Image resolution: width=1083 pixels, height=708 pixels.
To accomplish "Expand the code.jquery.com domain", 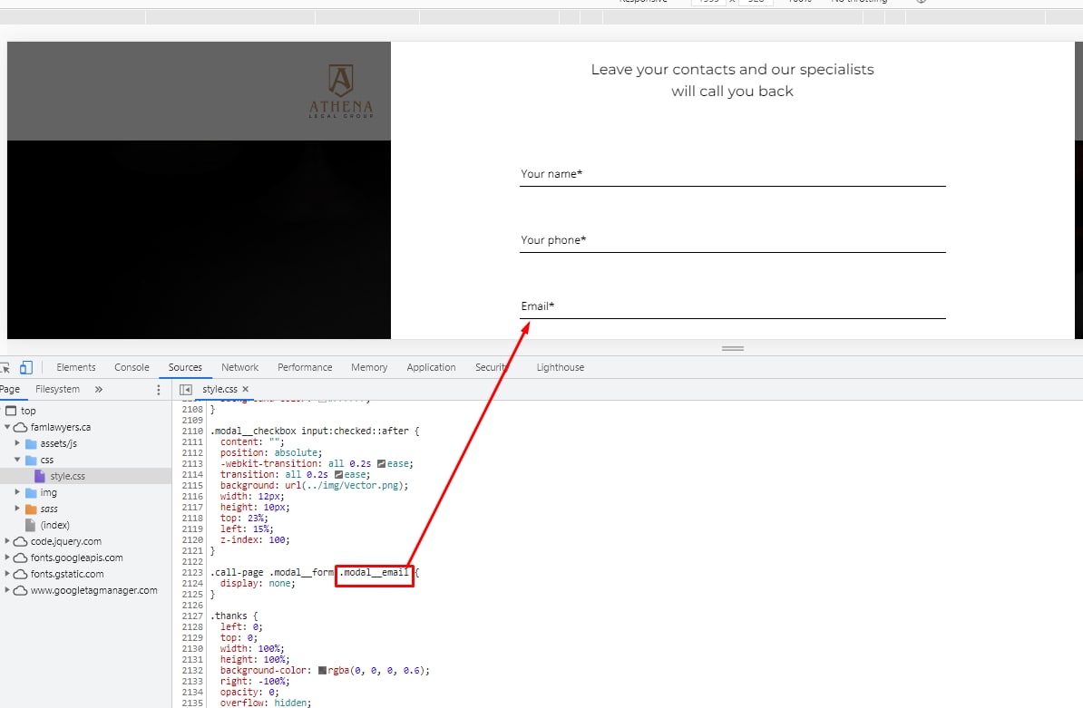I will coord(7,541).
